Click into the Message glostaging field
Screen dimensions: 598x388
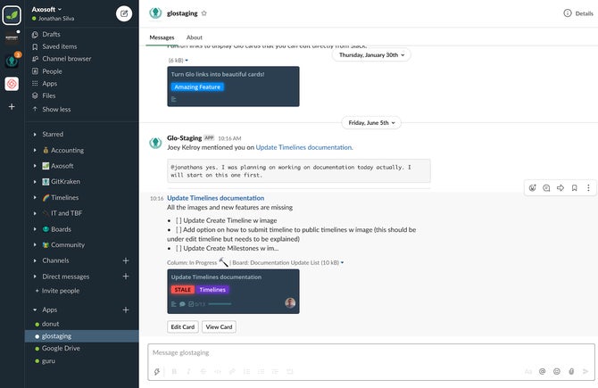(371, 353)
